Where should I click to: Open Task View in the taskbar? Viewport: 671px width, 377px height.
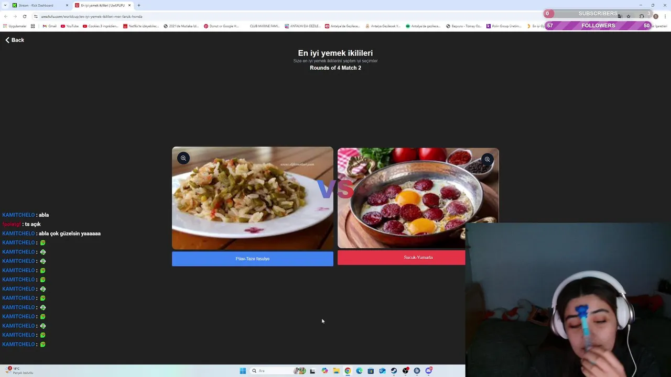tap(312, 371)
